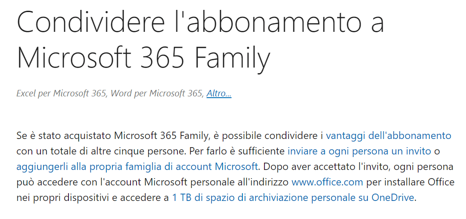Visit the www.office.com link
The width and height of the screenshot is (466, 219).
tap(327, 182)
